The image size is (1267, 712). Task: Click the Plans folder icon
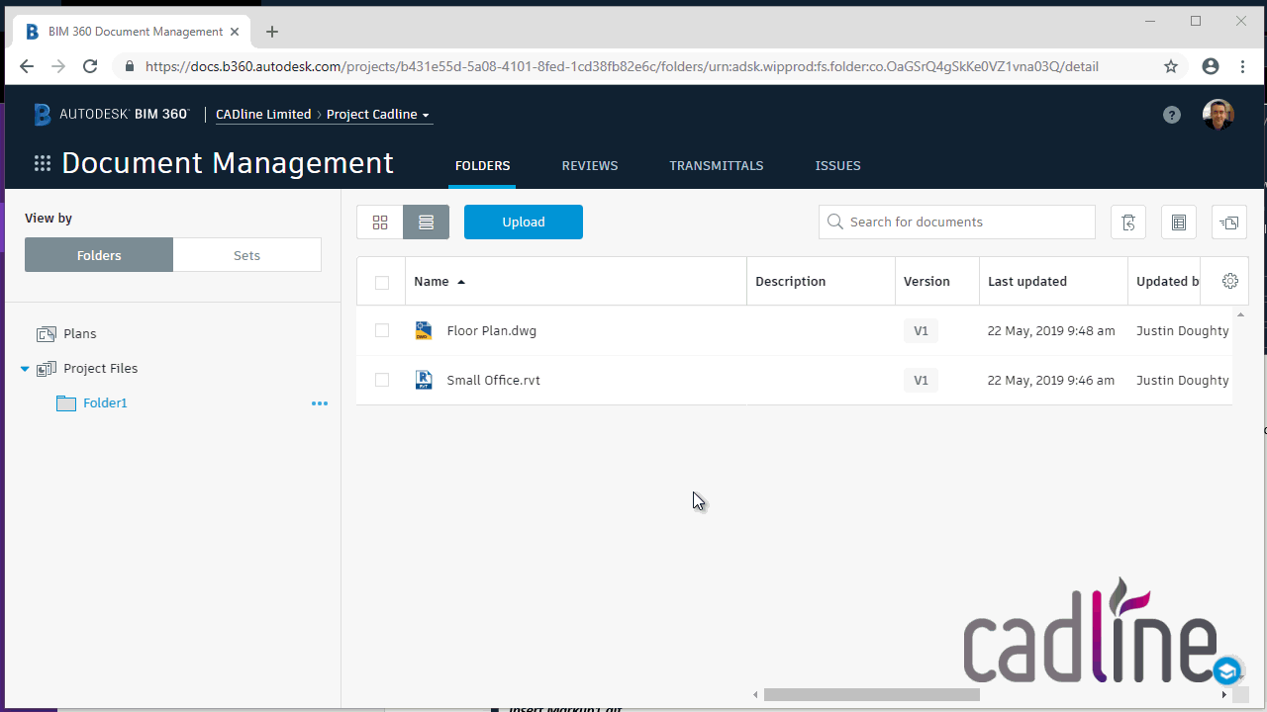pyautogui.click(x=47, y=334)
